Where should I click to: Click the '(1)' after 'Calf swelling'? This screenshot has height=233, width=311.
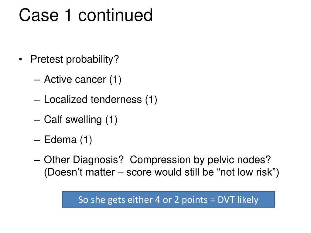coord(111,120)
